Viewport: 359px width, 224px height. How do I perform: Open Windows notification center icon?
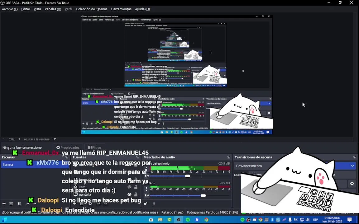coord(349,220)
